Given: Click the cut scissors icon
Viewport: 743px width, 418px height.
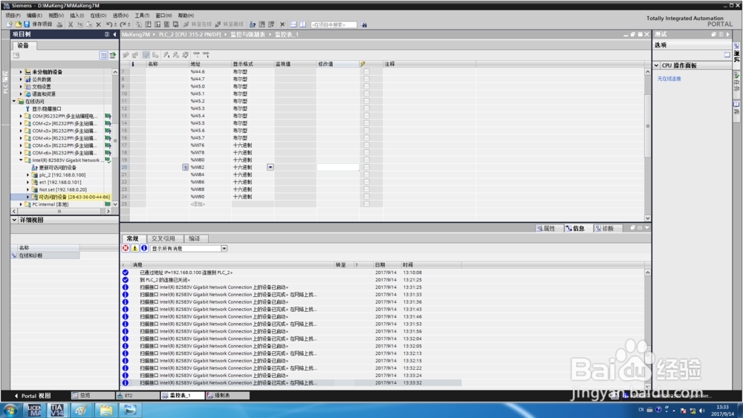Looking at the screenshot, I should point(71,25).
